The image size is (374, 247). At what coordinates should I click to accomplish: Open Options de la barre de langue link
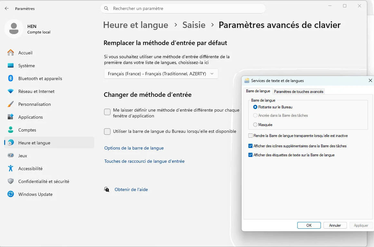tap(134, 148)
